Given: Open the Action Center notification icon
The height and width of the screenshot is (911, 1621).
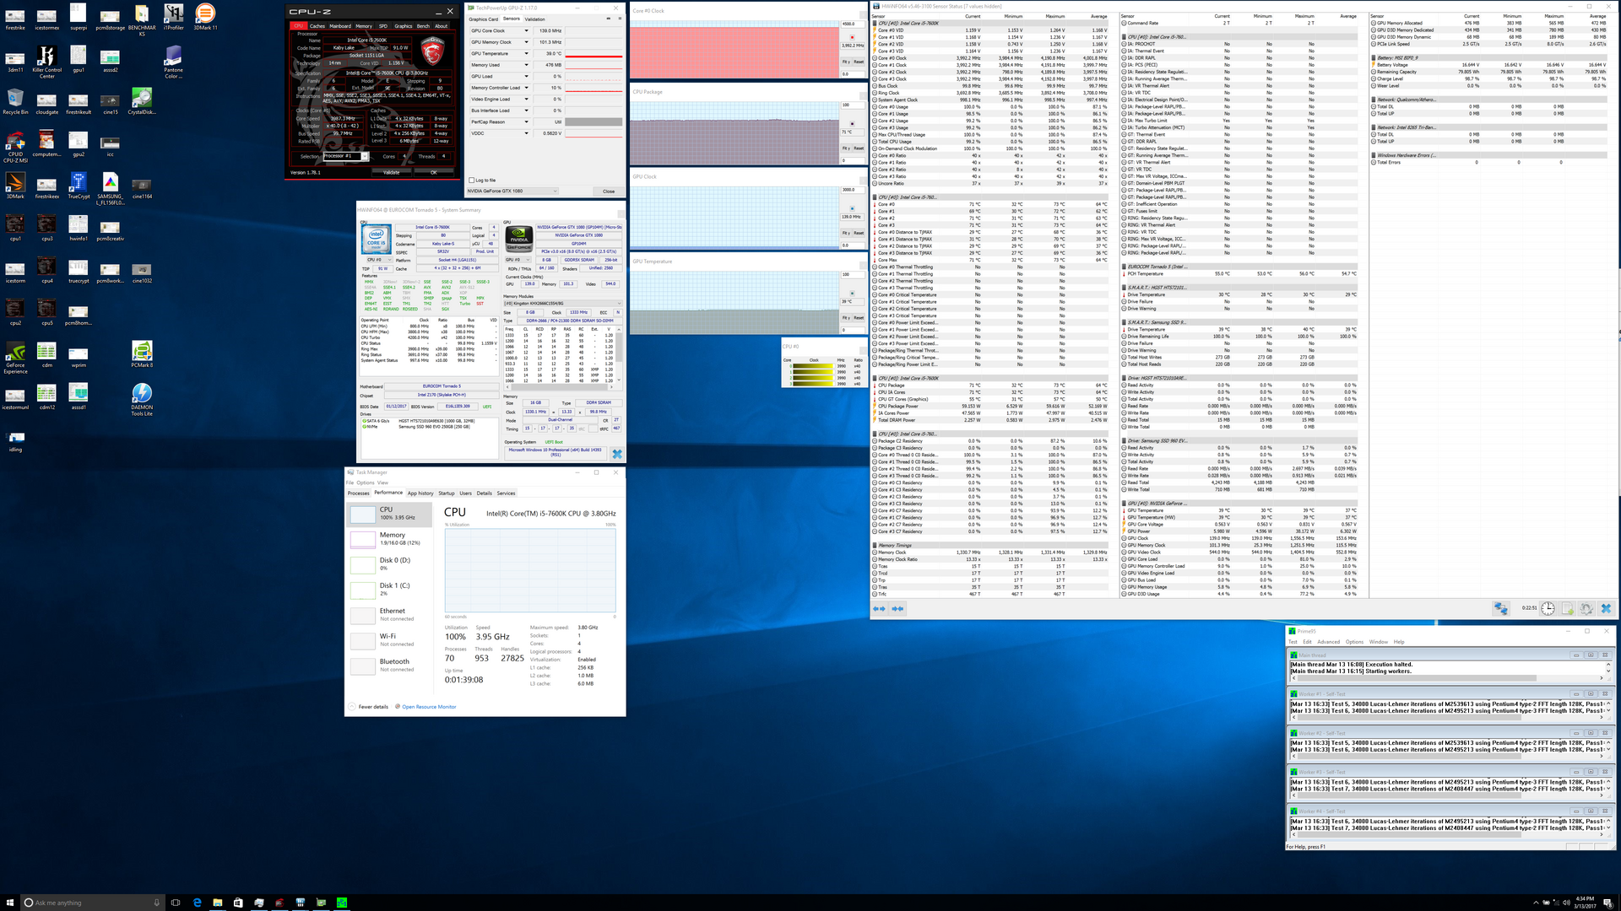Looking at the screenshot, I should coord(1607,903).
